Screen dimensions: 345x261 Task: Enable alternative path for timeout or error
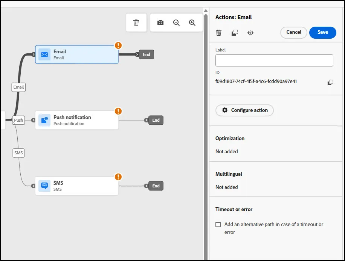218,225
